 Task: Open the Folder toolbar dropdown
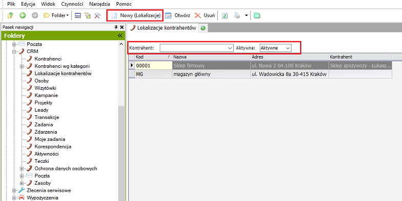(x=56, y=16)
